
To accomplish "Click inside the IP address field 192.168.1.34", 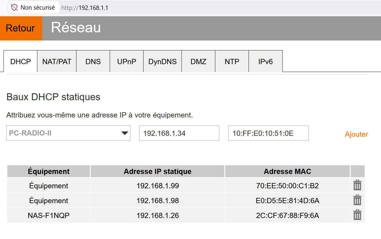I will click(x=179, y=133).
